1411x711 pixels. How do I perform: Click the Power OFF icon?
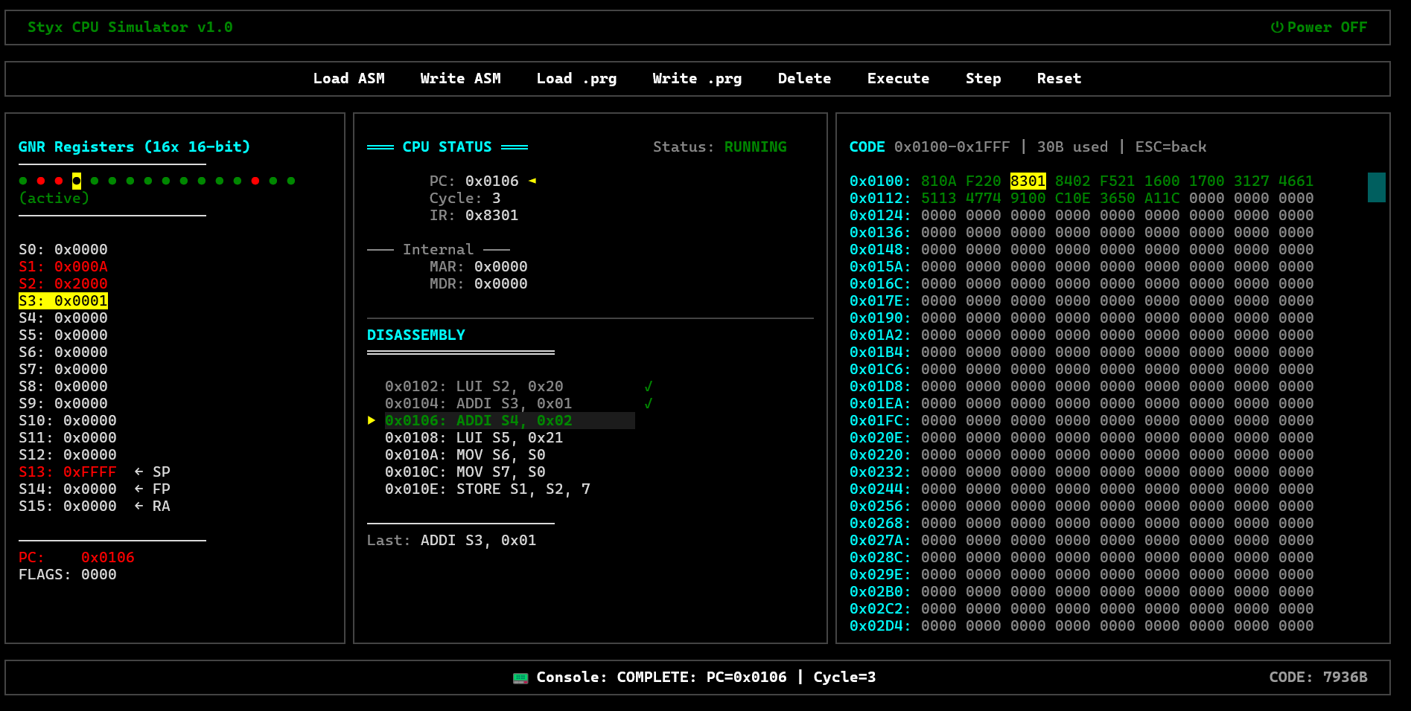[x=1277, y=28]
